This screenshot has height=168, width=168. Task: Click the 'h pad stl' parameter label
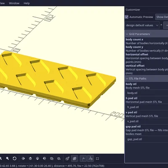pyautogui.click(x=131, y=98)
